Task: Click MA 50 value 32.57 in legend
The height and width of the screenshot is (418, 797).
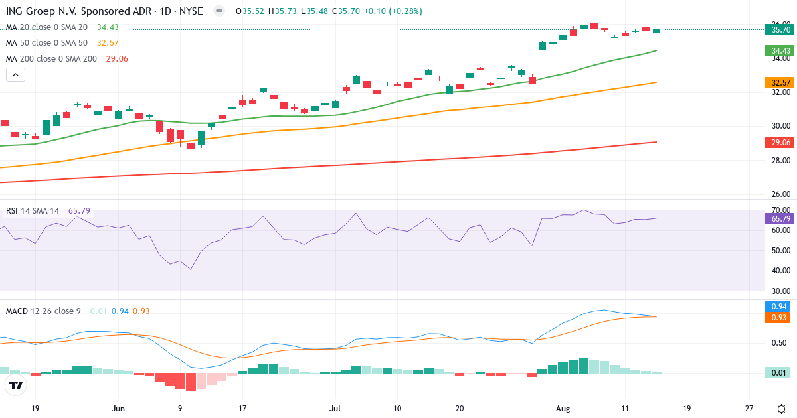Action: click(x=107, y=43)
